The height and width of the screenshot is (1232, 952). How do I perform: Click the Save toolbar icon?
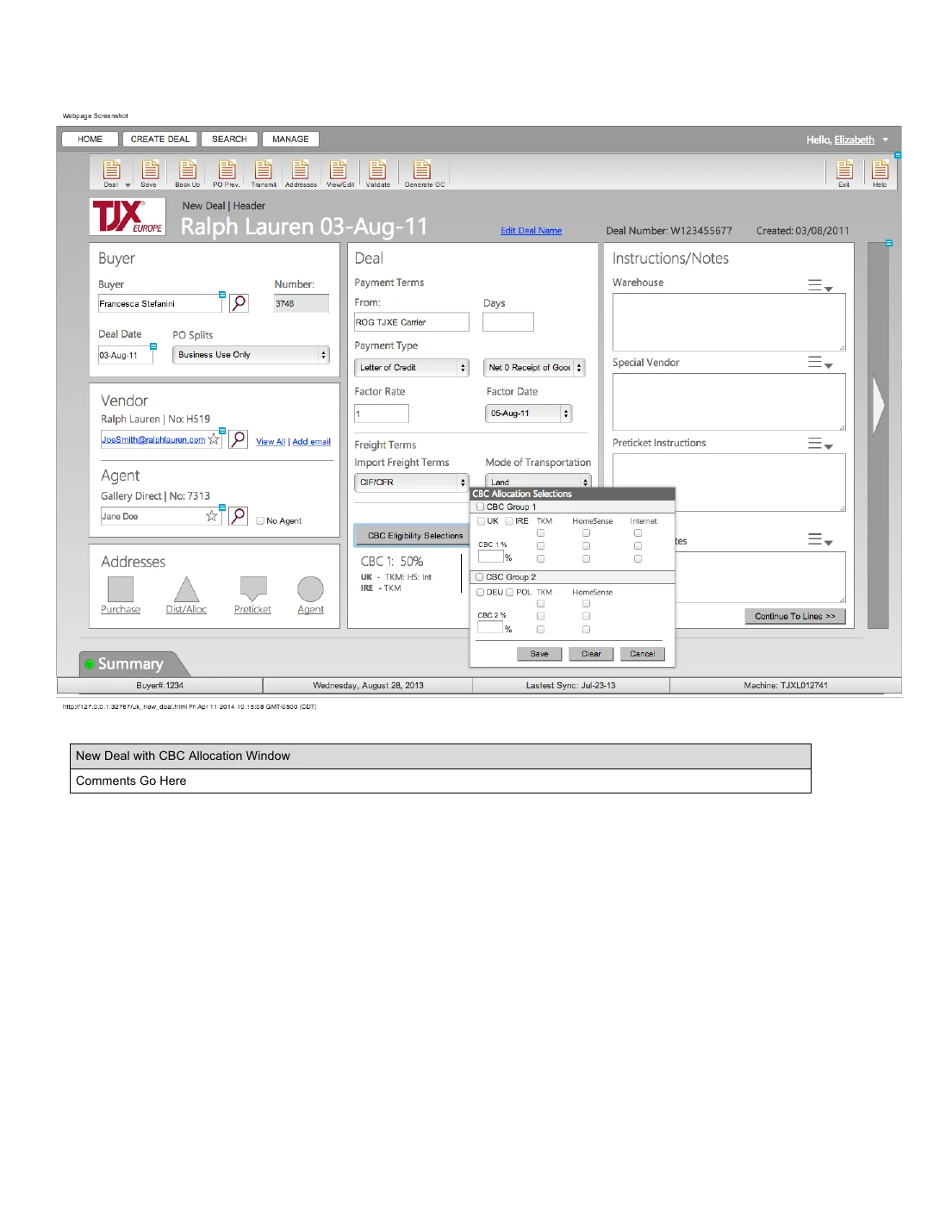tap(150, 171)
